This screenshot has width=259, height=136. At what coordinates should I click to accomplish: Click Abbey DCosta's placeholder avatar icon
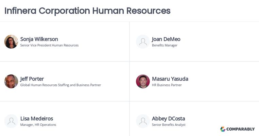coord(143,121)
